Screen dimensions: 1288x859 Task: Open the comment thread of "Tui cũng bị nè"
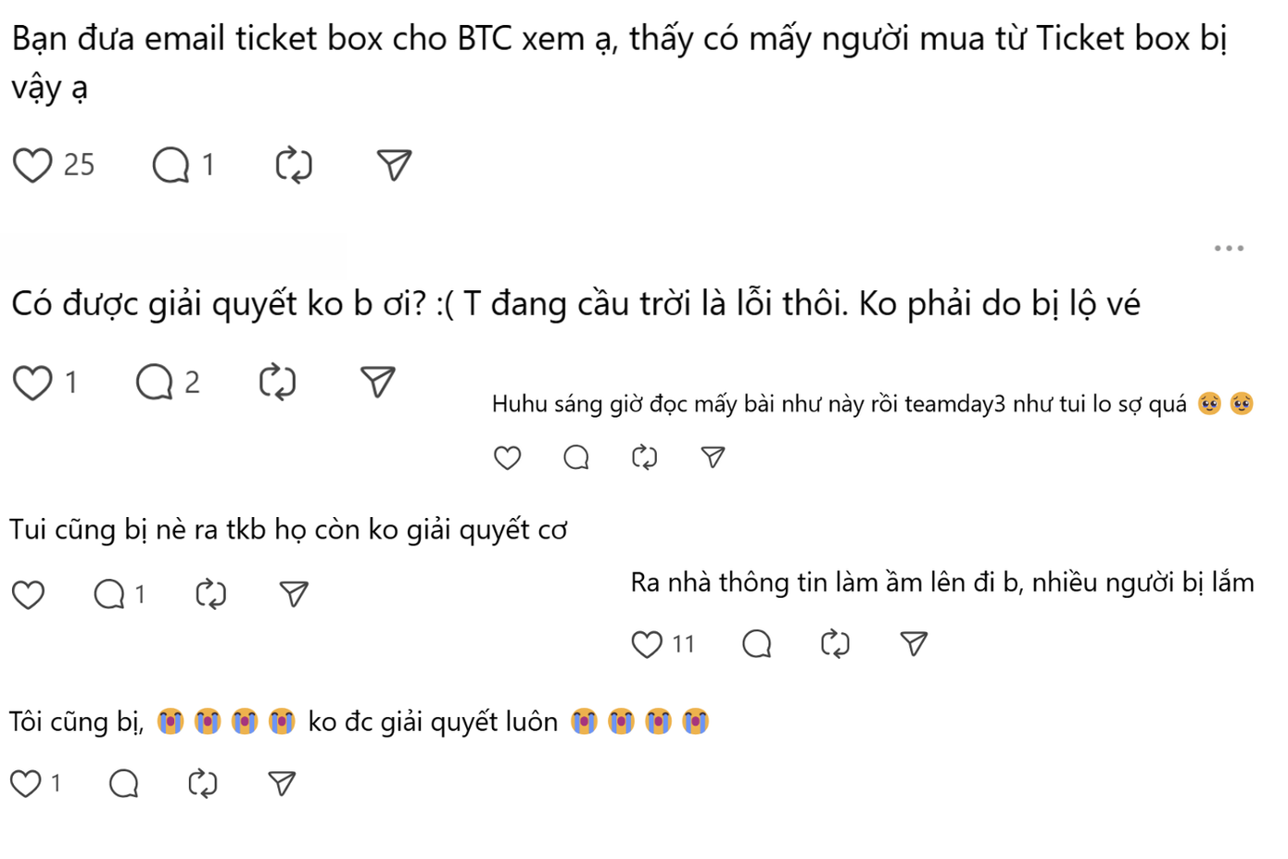point(108,594)
